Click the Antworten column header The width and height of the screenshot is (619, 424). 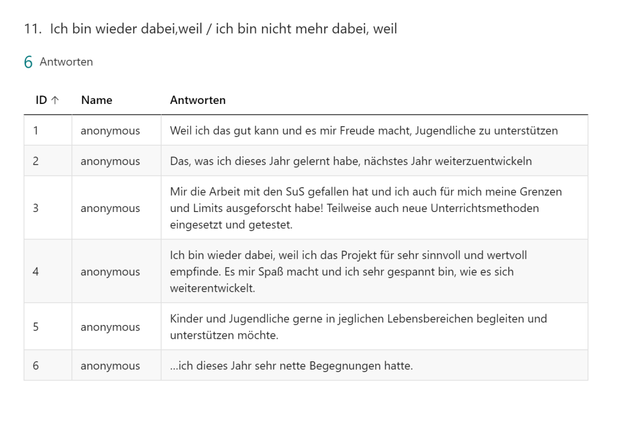pyautogui.click(x=197, y=100)
